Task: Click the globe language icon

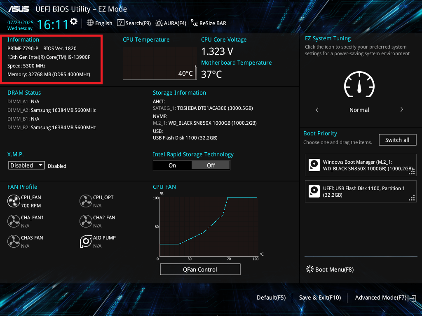Action: [x=90, y=23]
